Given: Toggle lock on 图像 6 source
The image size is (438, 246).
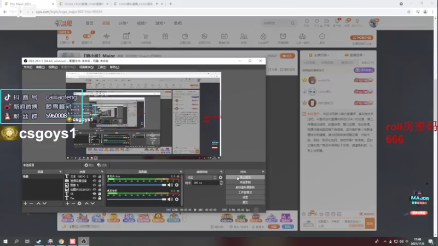Looking at the screenshot, I should (x=100, y=185).
